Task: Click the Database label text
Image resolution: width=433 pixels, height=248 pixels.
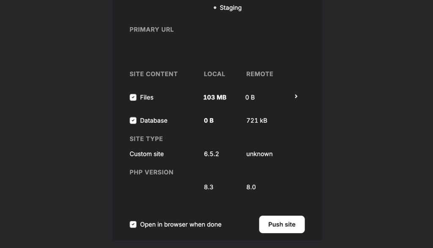Action: [x=153, y=121]
